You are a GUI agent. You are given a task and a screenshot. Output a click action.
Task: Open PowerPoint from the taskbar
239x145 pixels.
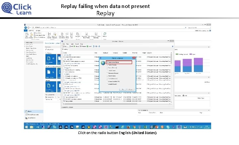coord(157,127)
